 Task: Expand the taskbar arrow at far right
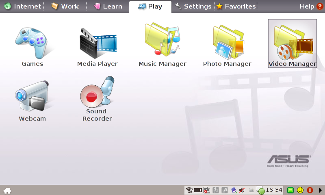click(320, 190)
